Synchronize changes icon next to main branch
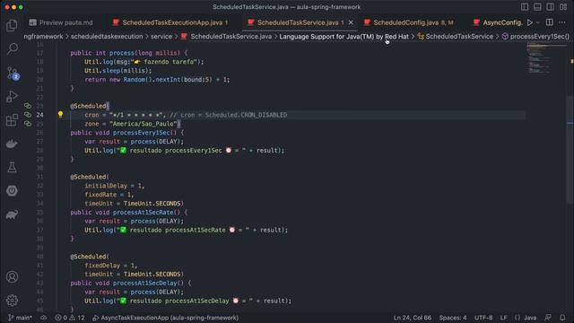The height and width of the screenshot is (323, 574). pos(44,318)
